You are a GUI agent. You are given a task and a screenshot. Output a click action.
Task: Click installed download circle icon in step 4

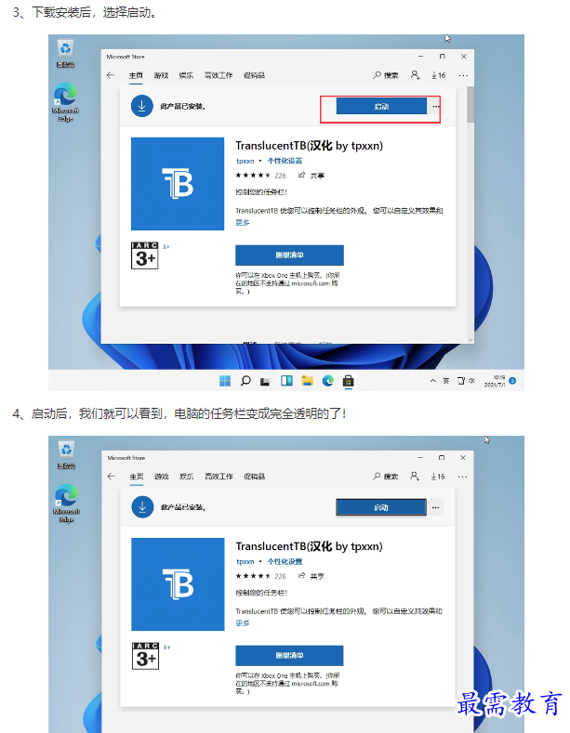(x=143, y=507)
